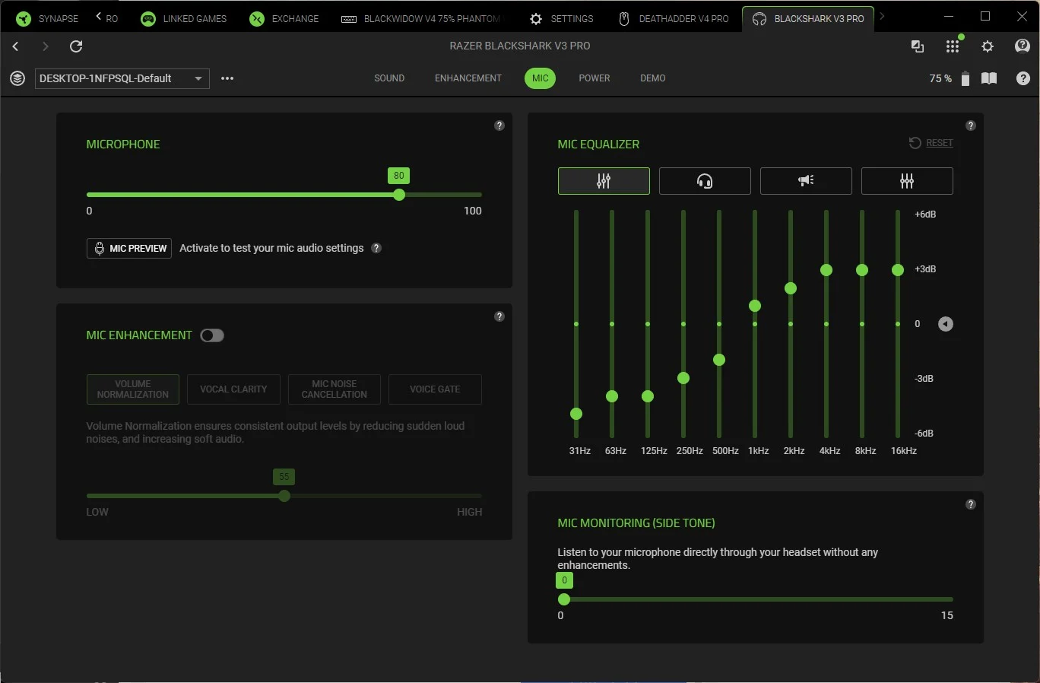The height and width of the screenshot is (683, 1040).
Task: Open the DESKTOP-1NFPSQL-Default profile dropdown
Action: (122, 78)
